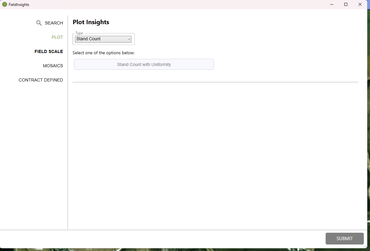The height and width of the screenshot is (251, 370).
Task: Click the Type field label
Action: 79,33
